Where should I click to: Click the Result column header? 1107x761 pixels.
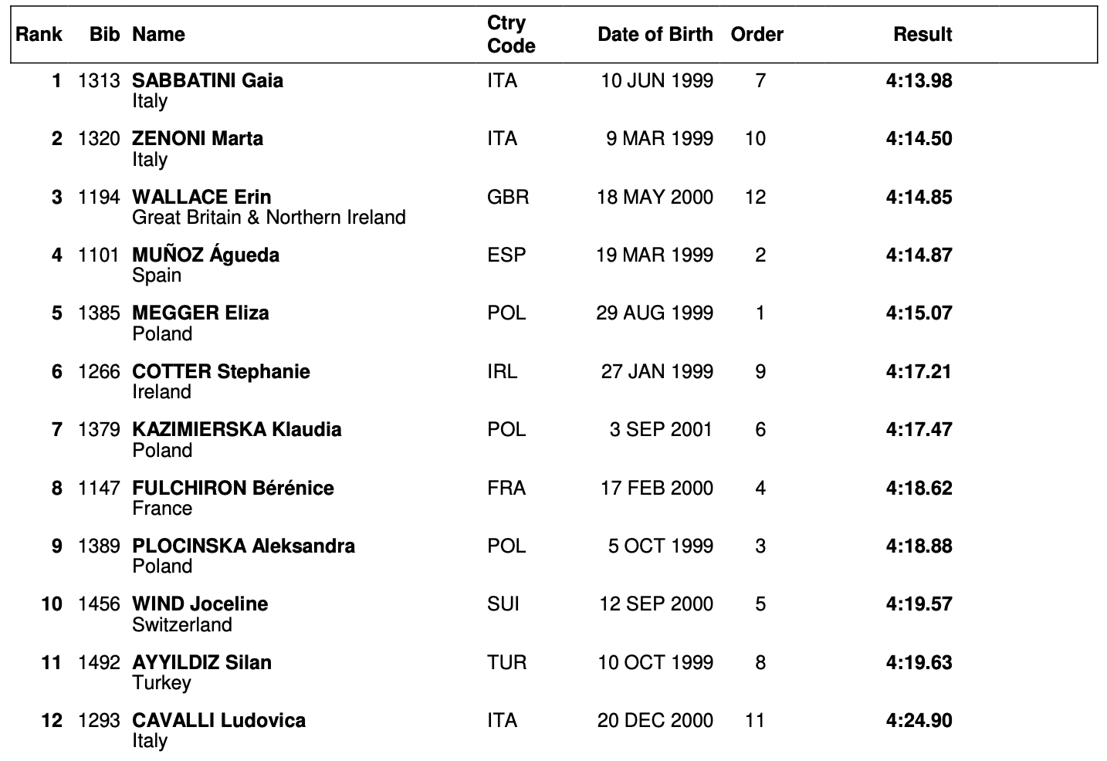922,35
